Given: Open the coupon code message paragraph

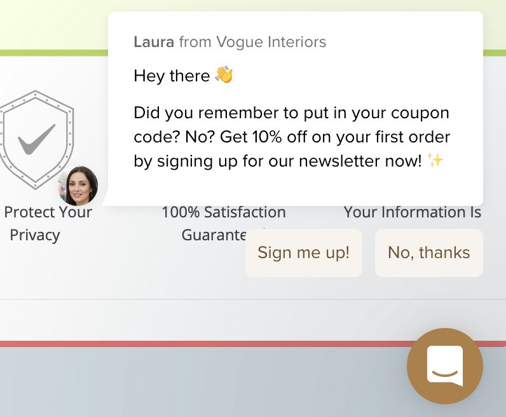Looking at the screenshot, I should click(x=292, y=137).
